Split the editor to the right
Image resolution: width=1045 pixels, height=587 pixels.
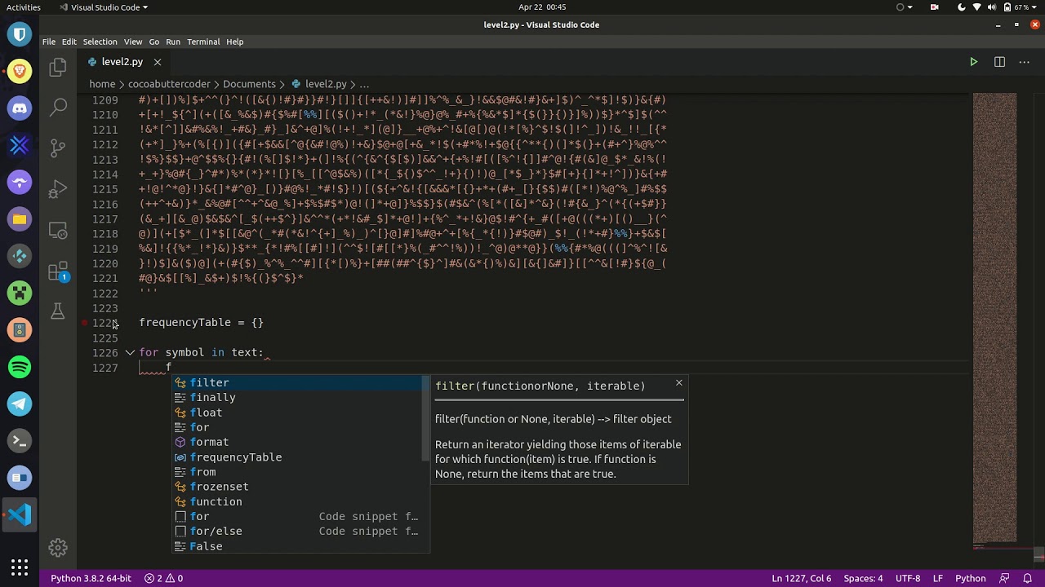point(999,62)
